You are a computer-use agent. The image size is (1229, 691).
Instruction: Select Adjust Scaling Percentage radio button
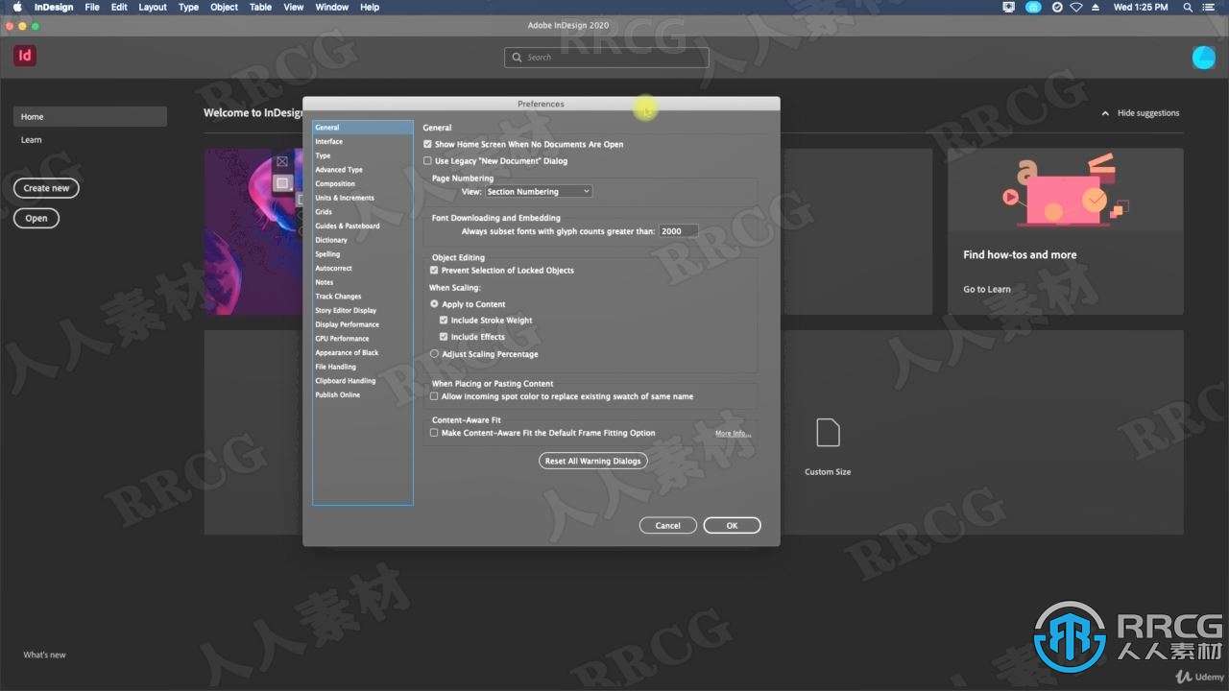pos(434,354)
